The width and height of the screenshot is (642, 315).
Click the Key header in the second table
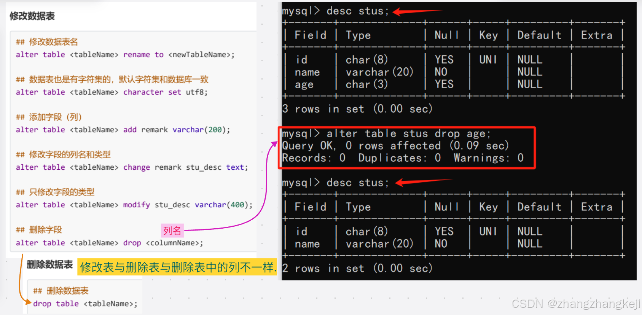click(x=488, y=207)
